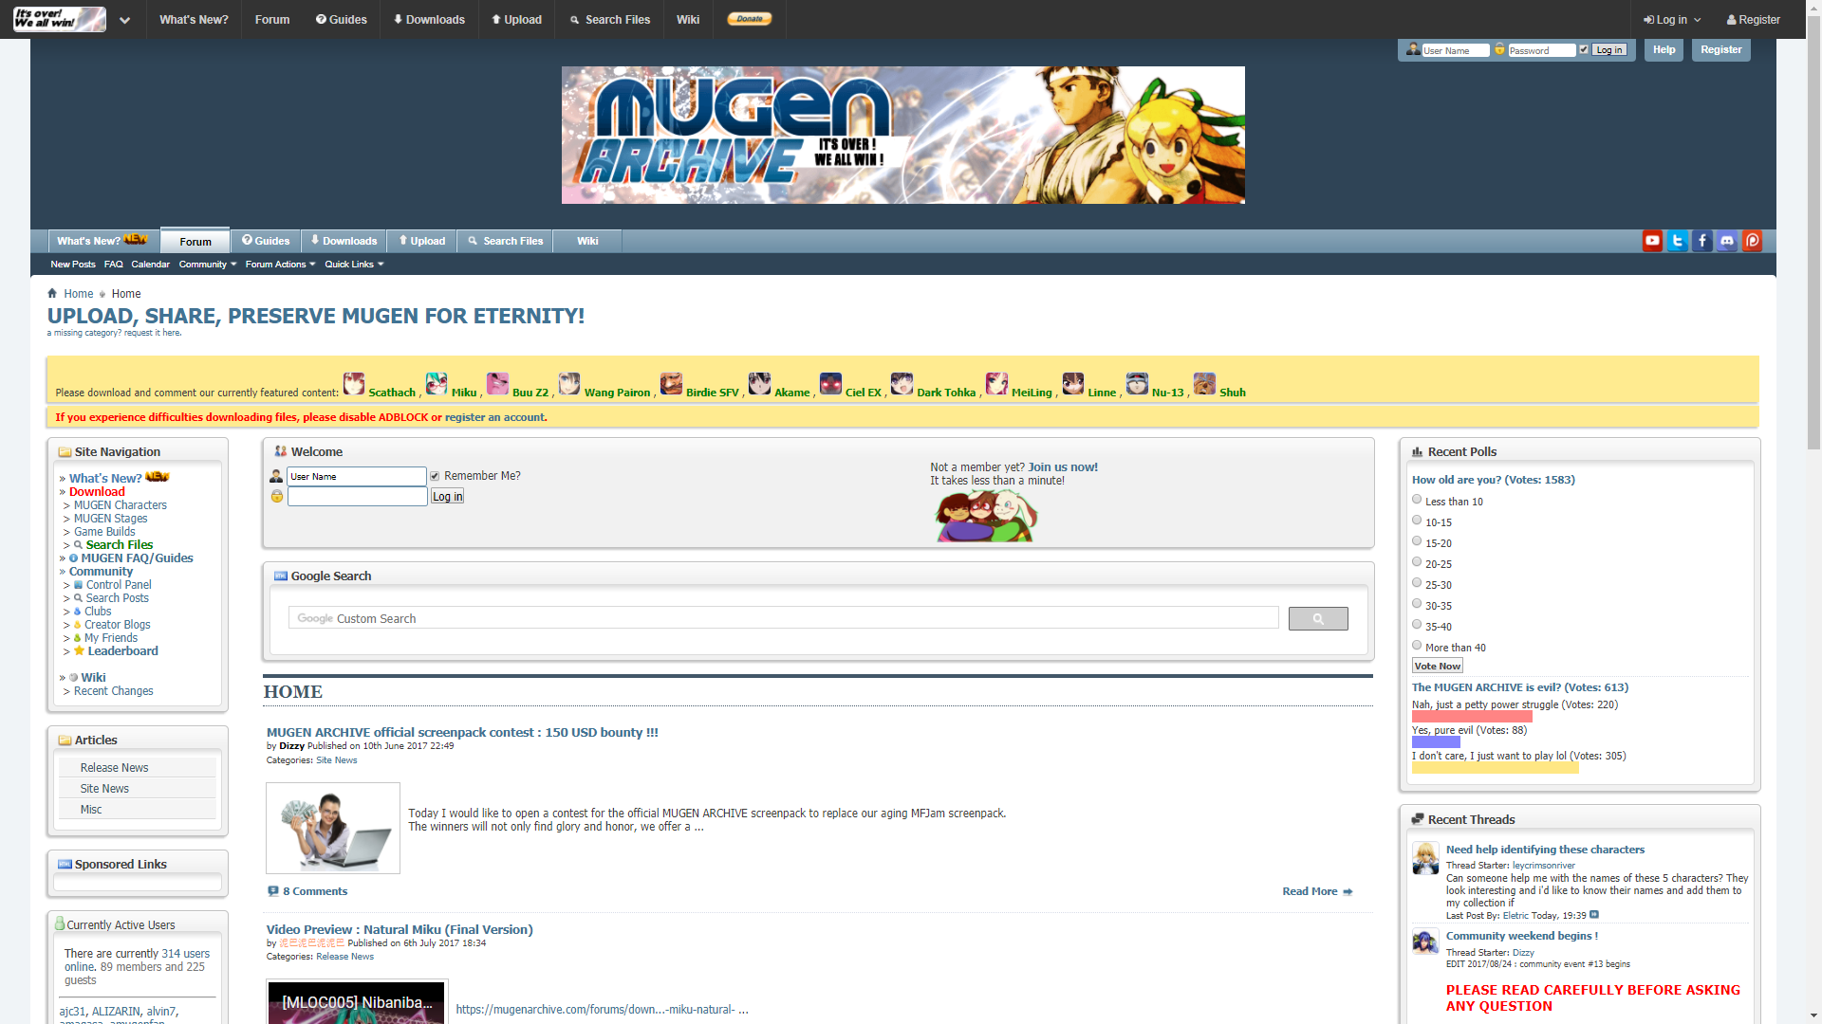Click the Log in button in welcome panel
Image resolution: width=1822 pixels, height=1024 pixels.
(447, 497)
